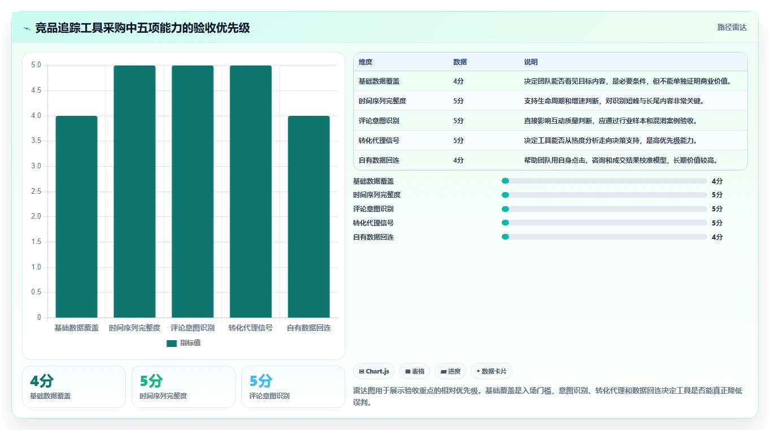Click the 评论意图识别 bar in chart
770x430 pixels.
(193, 192)
